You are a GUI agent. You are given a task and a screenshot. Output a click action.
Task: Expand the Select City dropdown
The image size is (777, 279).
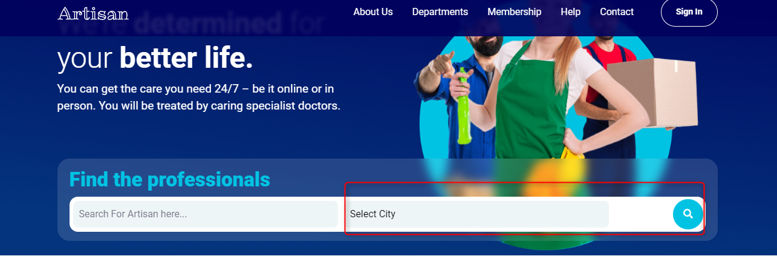(477, 214)
